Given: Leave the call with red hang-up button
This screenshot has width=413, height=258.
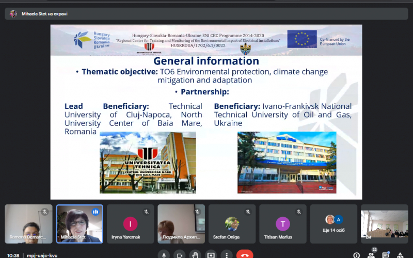Looking at the screenshot, I should (x=245, y=255).
